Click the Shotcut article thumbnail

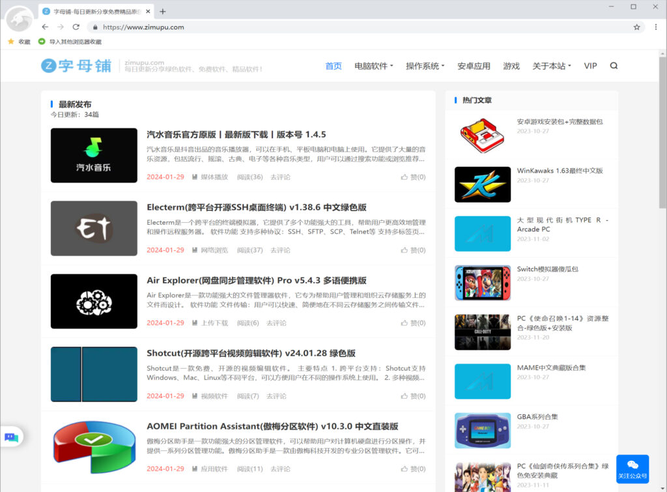pos(94,374)
